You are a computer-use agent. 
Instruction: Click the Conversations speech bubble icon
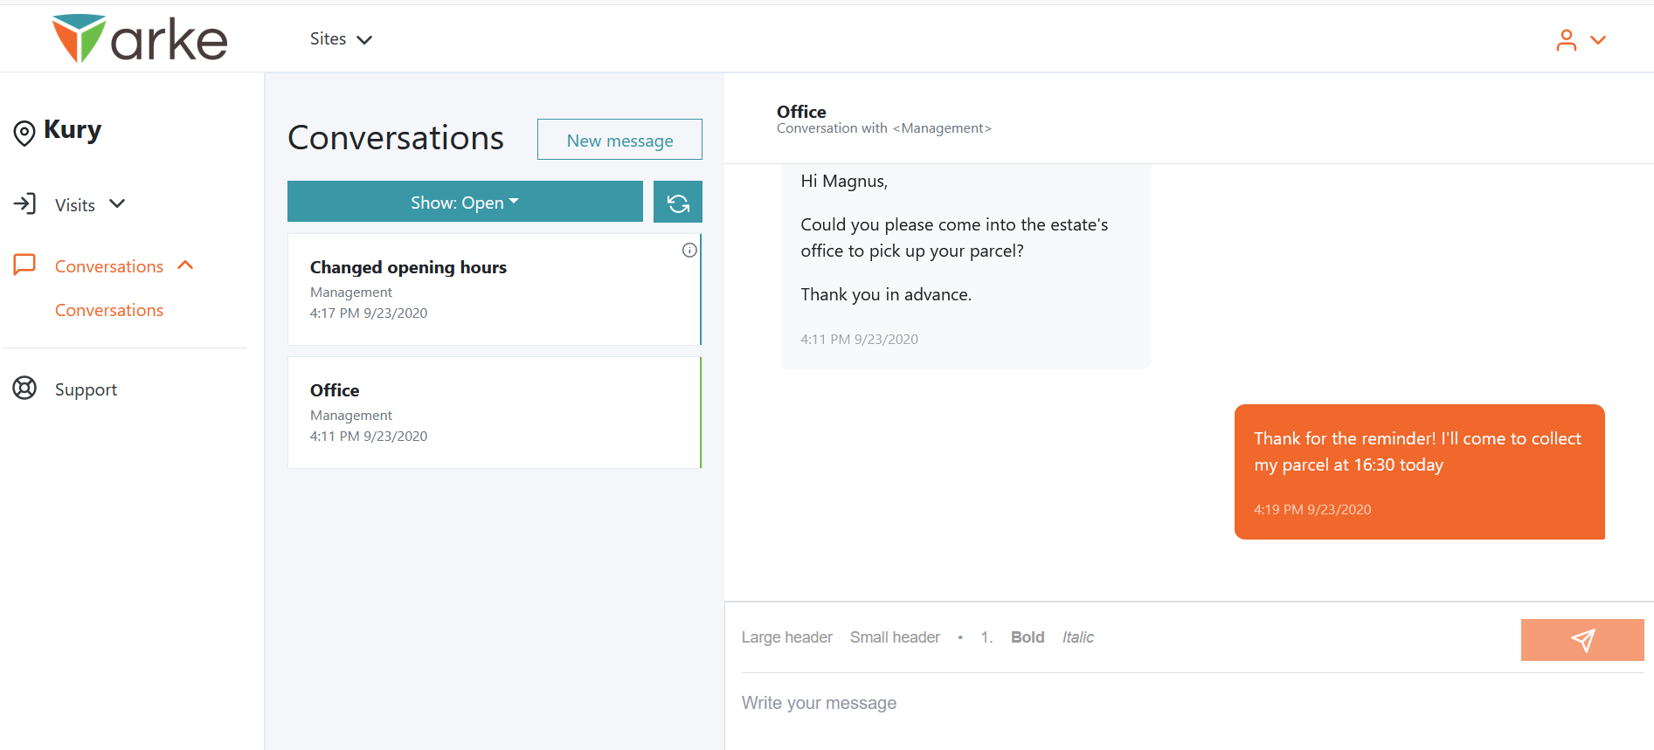coord(24,265)
